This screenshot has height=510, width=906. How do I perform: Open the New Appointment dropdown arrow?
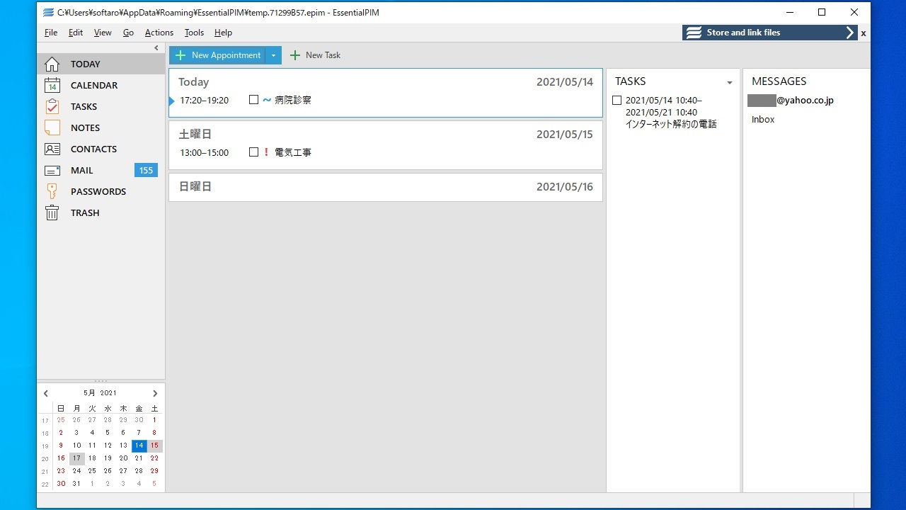(x=273, y=55)
